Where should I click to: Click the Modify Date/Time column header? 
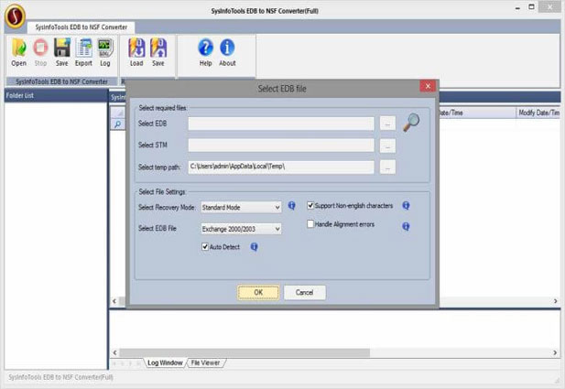pos(538,113)
